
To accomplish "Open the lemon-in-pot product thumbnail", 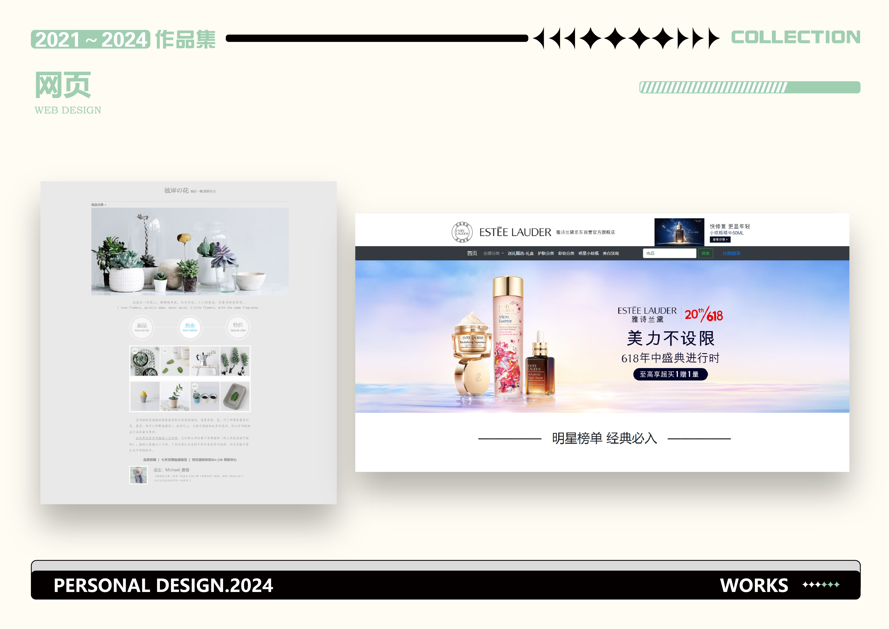I will click(145, 396).
